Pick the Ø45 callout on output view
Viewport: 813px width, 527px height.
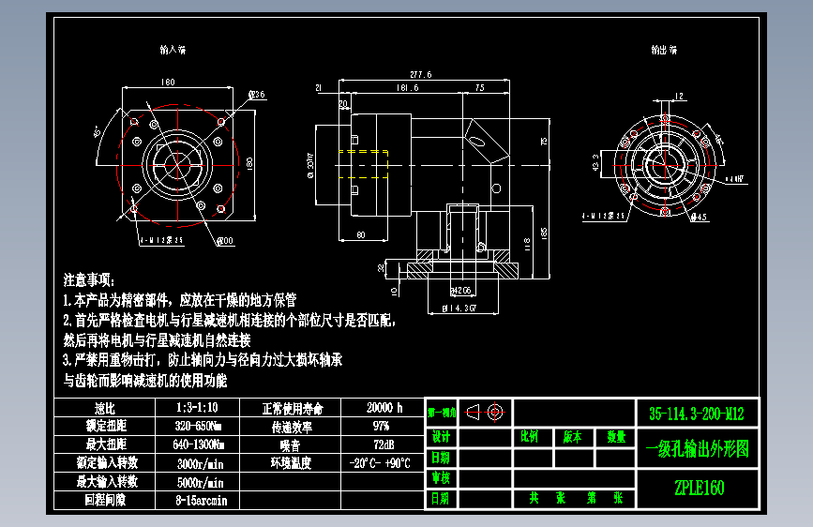(699, 217)
